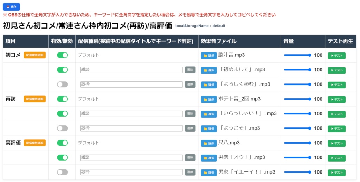This screenshot has height=182, width=360.
Task: Test play 男衆「オウ！」.mp3 sound
Action: pos(336,158)
